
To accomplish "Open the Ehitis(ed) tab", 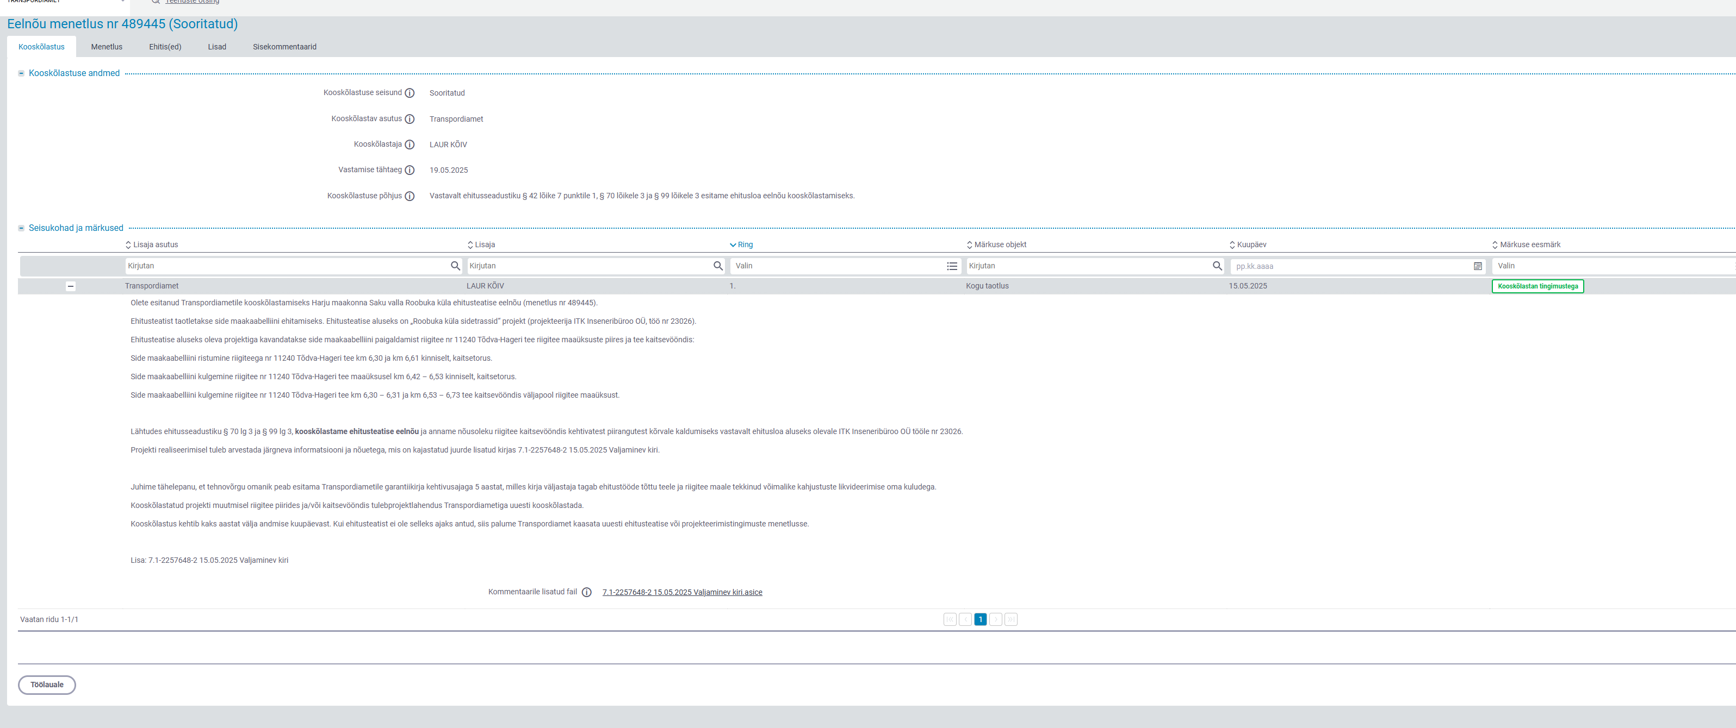I will pos(165,47).
